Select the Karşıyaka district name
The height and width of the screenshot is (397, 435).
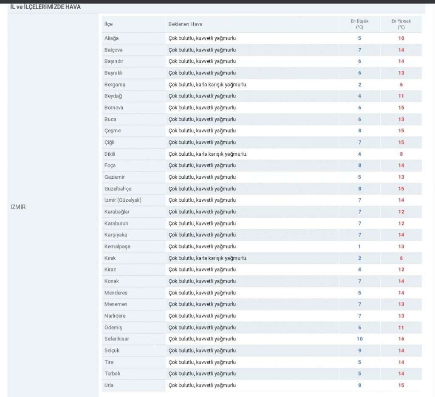click(116, 235)
